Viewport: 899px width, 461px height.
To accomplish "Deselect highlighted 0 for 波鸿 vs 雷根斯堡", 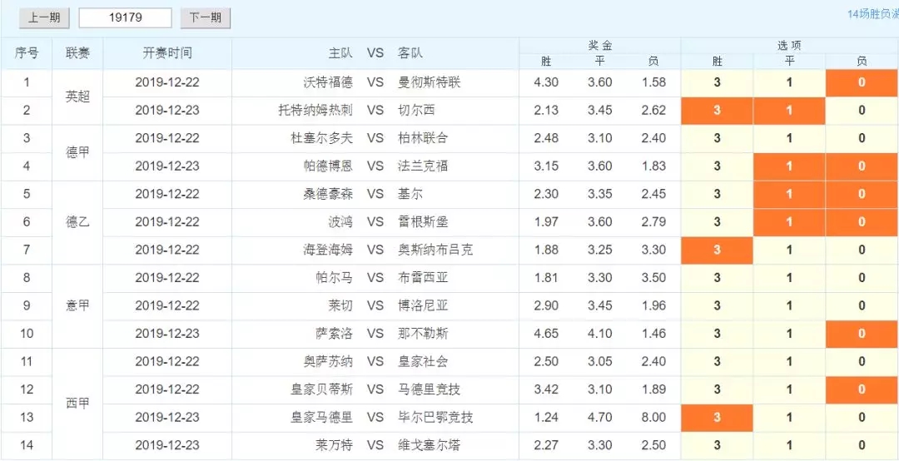I will click(862, 221).
